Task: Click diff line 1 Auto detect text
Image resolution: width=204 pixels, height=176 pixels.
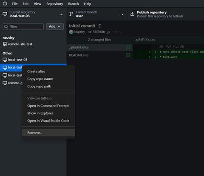Action: 168,52
